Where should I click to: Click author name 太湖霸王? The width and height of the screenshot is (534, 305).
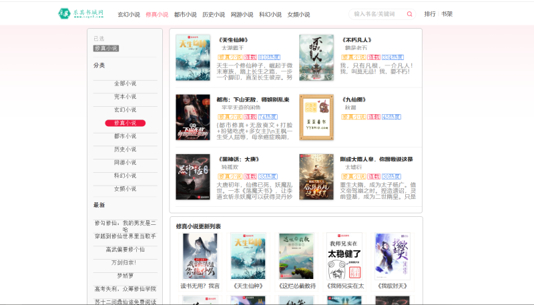click(x=232, y=48)
